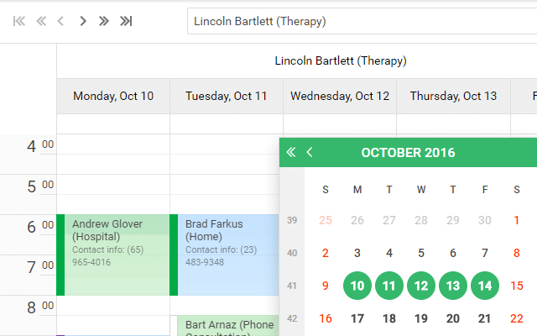This screenshot has width=537, height=336.
Task: Jump forward with double right arrow
Action: pos(103,21)
